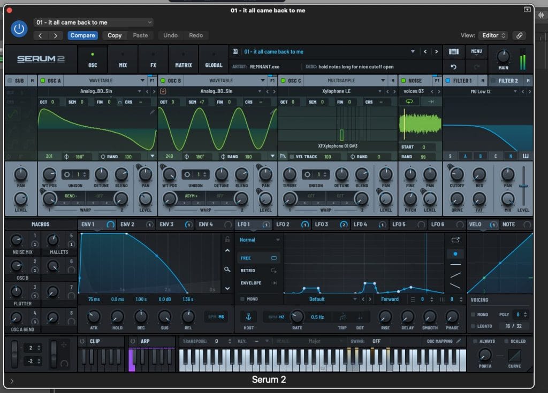The image size is (548, 393).
Task: Click the LFO dotted note icon
Action: coord(360,317)
